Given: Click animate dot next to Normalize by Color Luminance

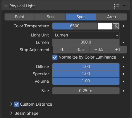Looking at the screenshot, I should 124,57.
